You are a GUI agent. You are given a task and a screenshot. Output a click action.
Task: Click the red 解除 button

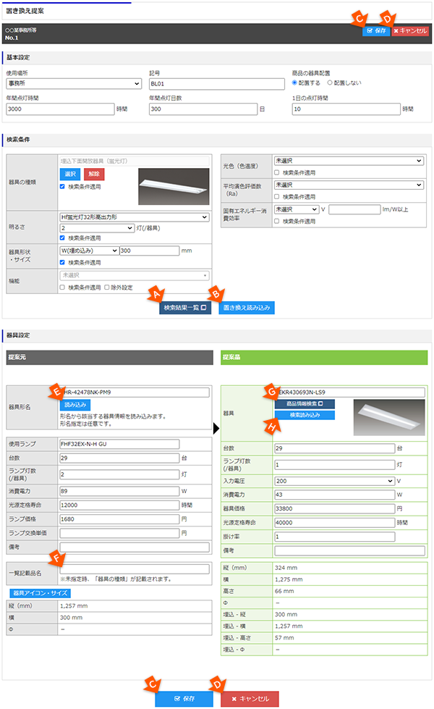click(94, 174)
